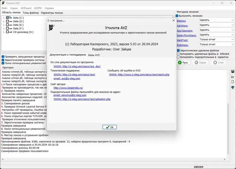Screen dimensions: 236x169
Task: Click the CD drive icon for drive H:
Action: tap(11, 32)
